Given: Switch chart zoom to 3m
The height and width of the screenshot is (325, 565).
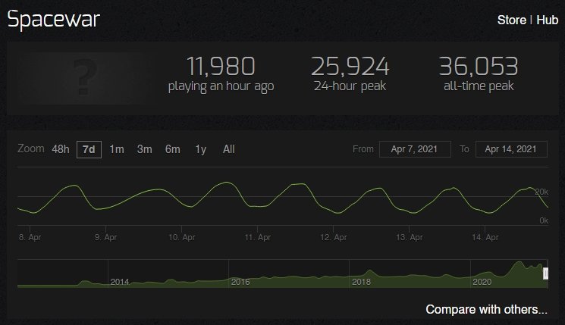Looking at the screenshot, I should click(x=145, y=149).
